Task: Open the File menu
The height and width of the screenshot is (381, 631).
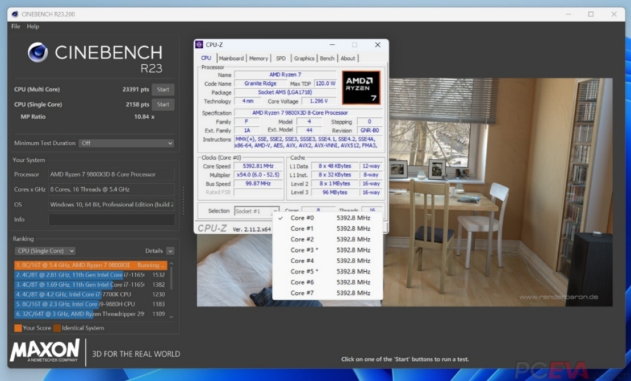Action: coord(15,26)
